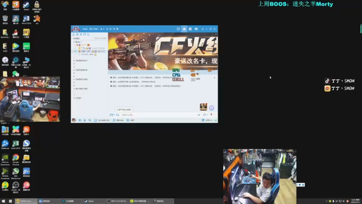
Task: Open Word 2016 desktop shortcut
Action: [x=26, y=20]
